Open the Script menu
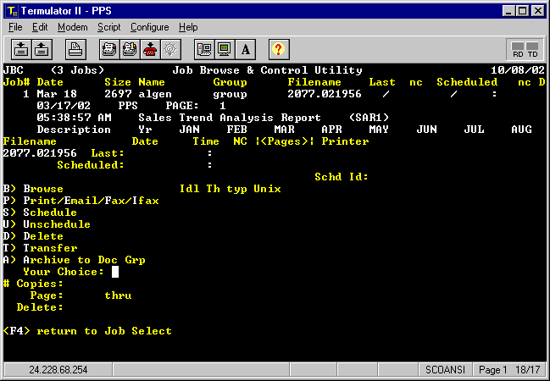The image size is (550, 381). (x=108, y=27)
